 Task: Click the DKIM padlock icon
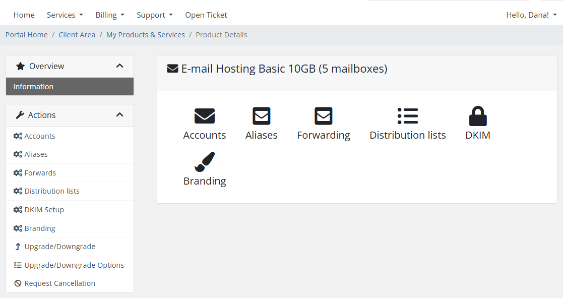click(477, 116)
